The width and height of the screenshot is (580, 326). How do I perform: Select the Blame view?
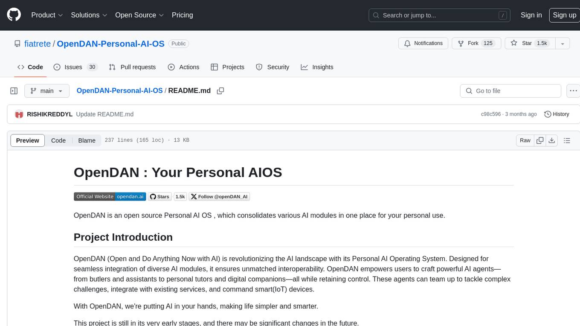point(87,140)
